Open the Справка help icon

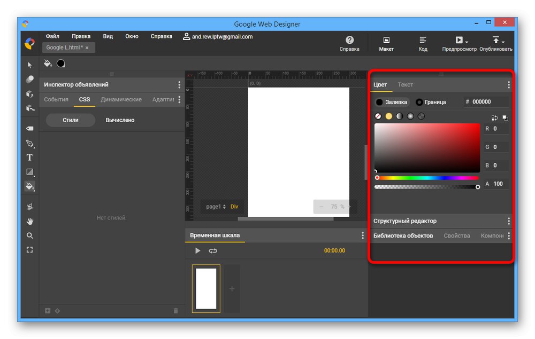[x=349, y=44]
